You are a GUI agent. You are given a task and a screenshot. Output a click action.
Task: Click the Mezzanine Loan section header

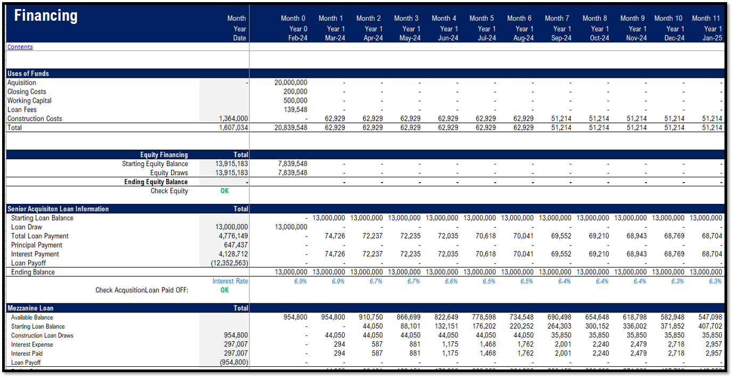point(30,308)
